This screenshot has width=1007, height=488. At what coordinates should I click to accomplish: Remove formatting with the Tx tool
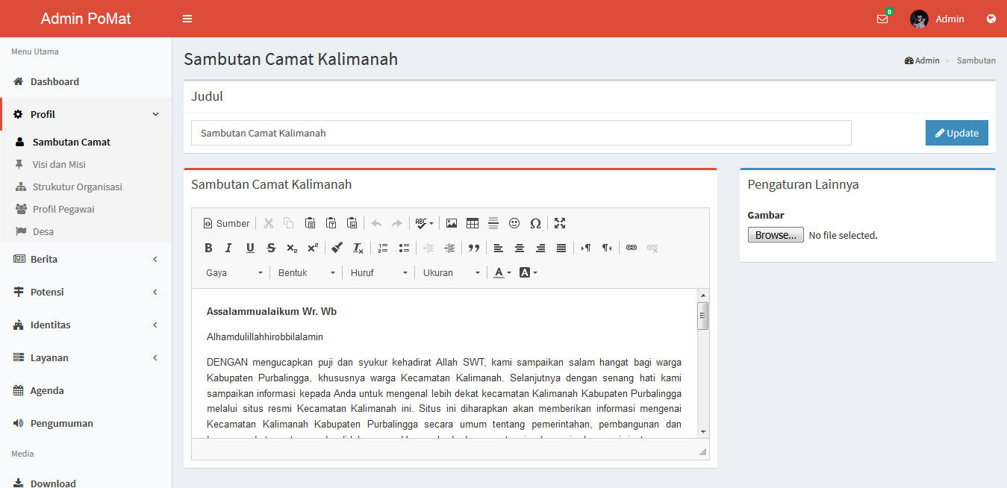click(x=358, y=248)
